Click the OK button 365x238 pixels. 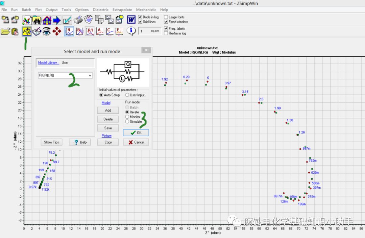(x=136, y=133)
